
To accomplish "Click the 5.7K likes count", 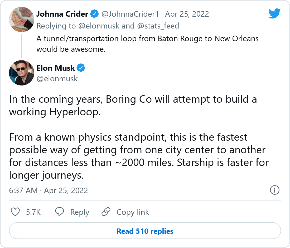I will (33, 212).
